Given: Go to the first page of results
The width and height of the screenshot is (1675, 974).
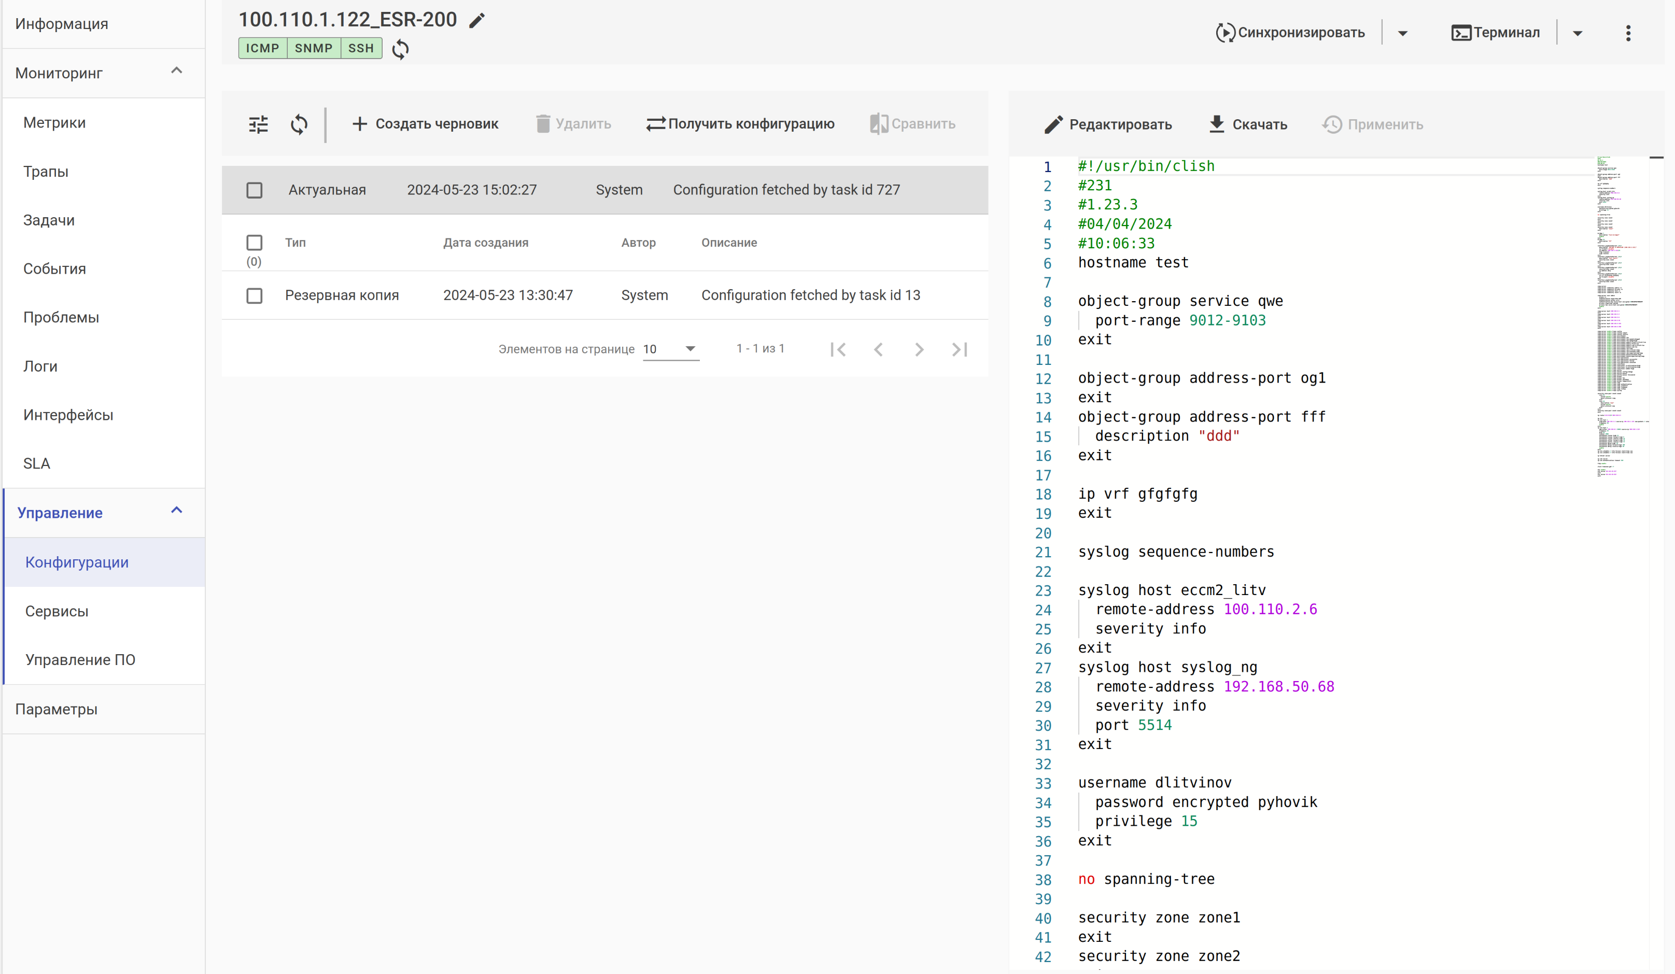Looking at the screenshot, I should coord(838,349).
